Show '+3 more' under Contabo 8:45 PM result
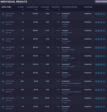 tap(64, 18)
